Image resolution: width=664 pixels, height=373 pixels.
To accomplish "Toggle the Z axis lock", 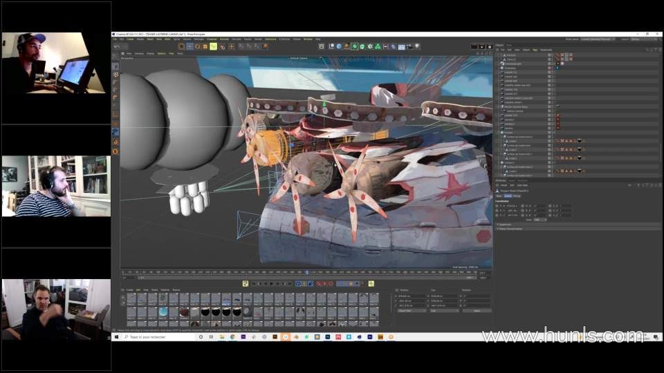I will point(257,46).
